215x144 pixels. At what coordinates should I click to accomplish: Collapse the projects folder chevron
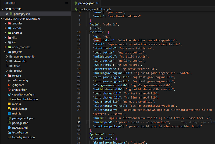[x=5, y=52]
